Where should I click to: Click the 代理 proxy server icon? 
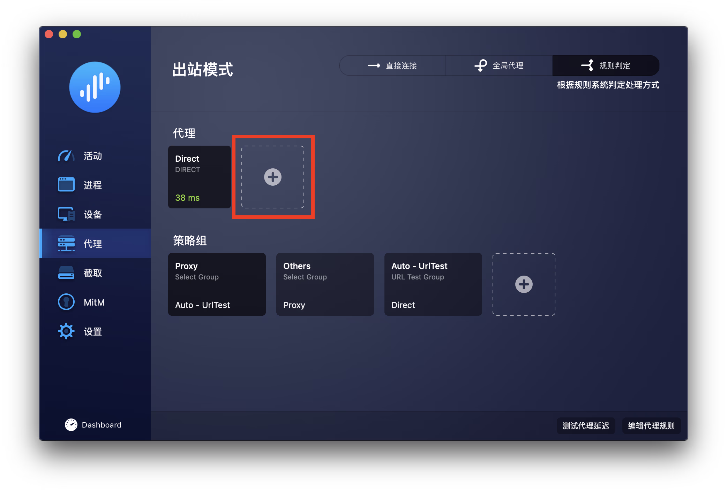point(66,243)
